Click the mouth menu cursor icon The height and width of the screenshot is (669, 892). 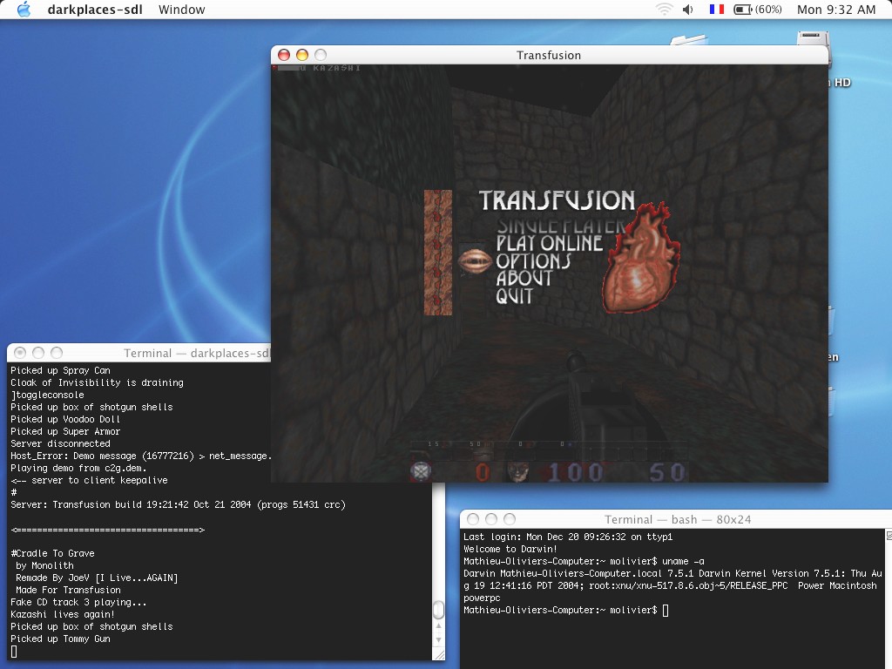pos(475,261)
